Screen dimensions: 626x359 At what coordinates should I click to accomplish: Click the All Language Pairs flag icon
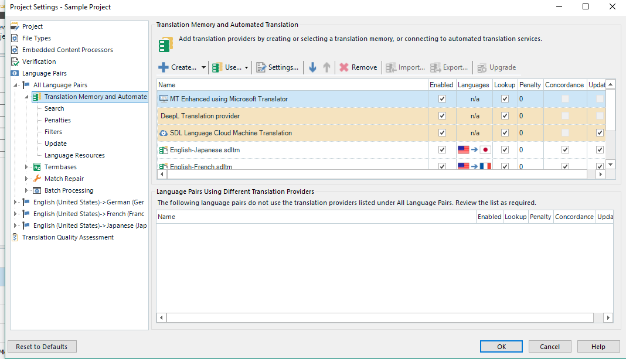click(x=26, y=84)
